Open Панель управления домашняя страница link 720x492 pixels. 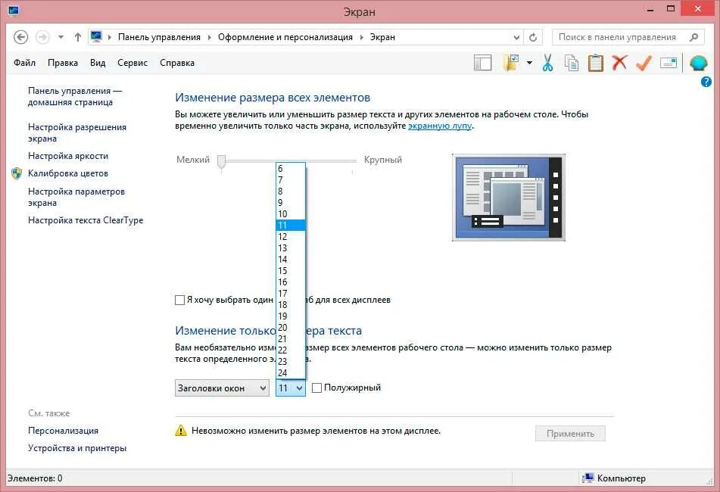[x=75, y=96]
